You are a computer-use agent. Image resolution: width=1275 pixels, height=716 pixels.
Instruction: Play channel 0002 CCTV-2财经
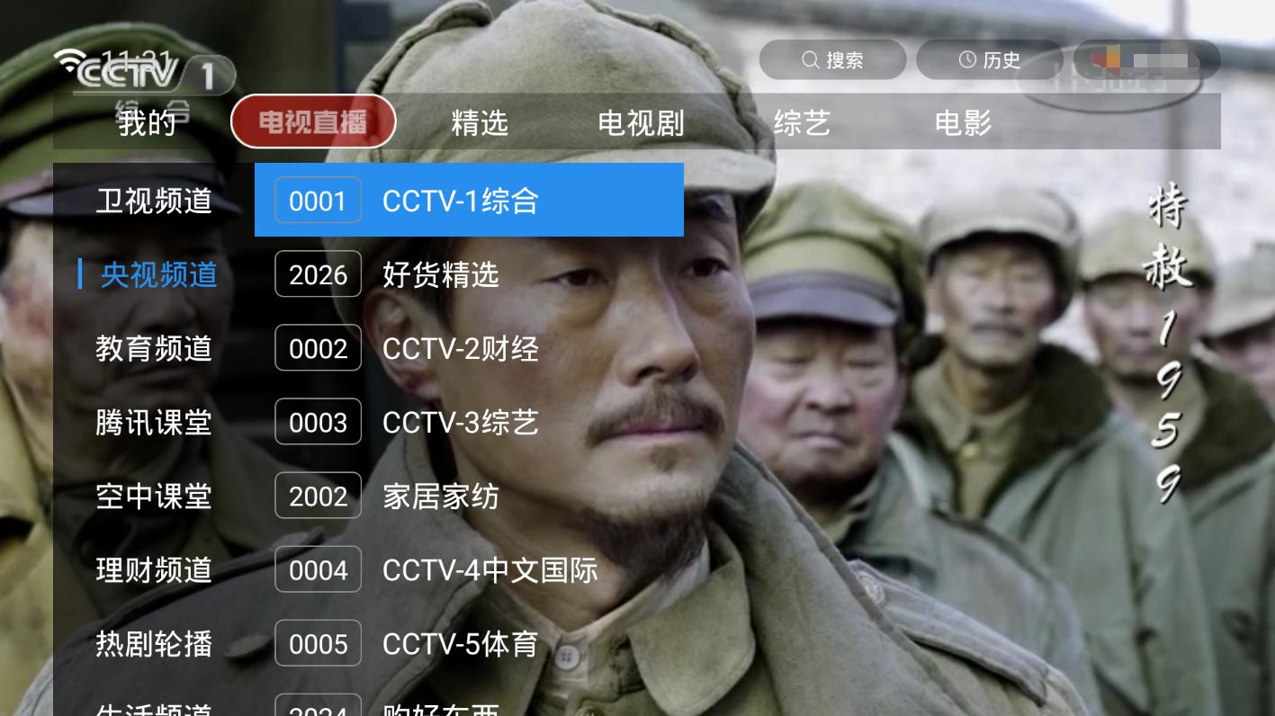(469, 348)
